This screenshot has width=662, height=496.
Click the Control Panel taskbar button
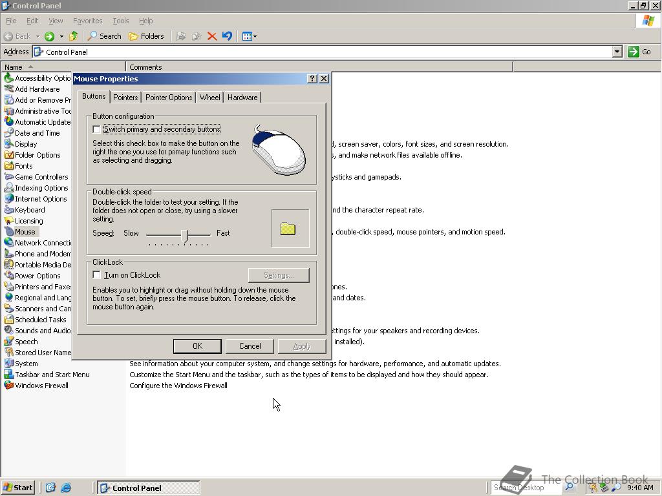tap(149, 488)
